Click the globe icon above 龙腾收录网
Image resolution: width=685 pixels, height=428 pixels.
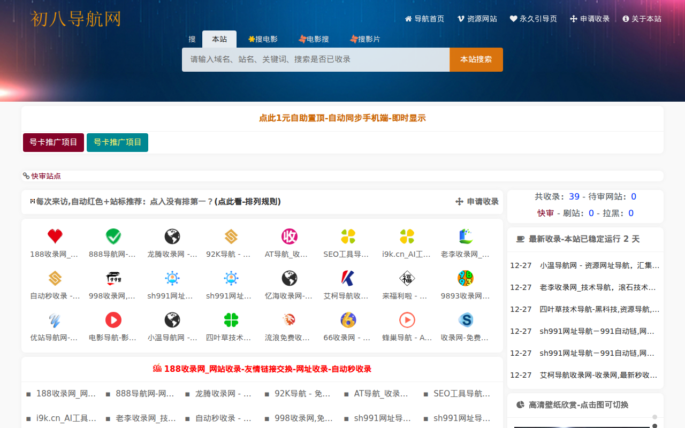click(172, 235)
